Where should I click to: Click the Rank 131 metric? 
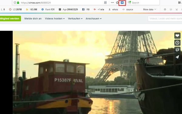(x=48, y=9)
